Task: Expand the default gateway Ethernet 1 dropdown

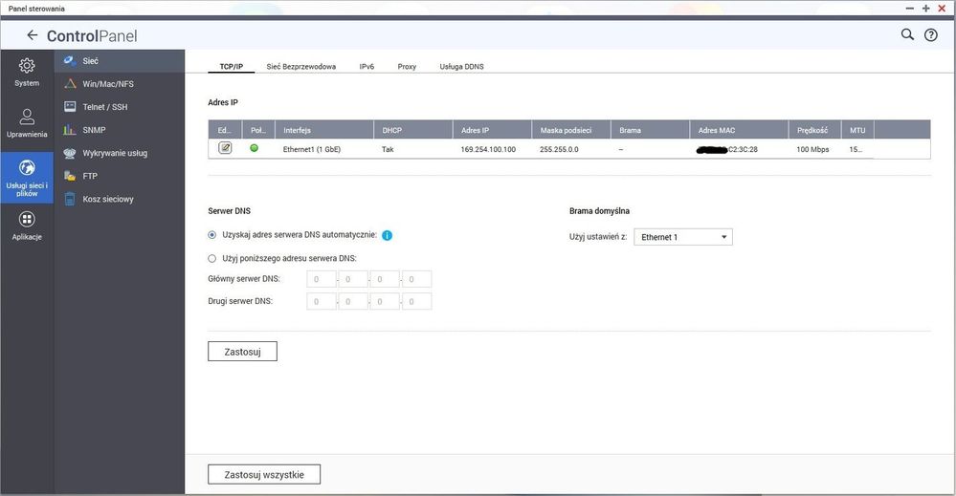Action: coord(683,237)
